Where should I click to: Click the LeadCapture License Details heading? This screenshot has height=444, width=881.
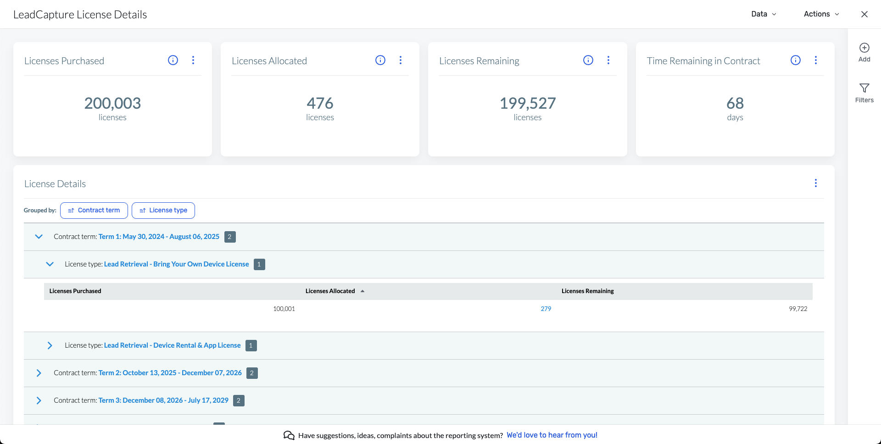[80, 15]
